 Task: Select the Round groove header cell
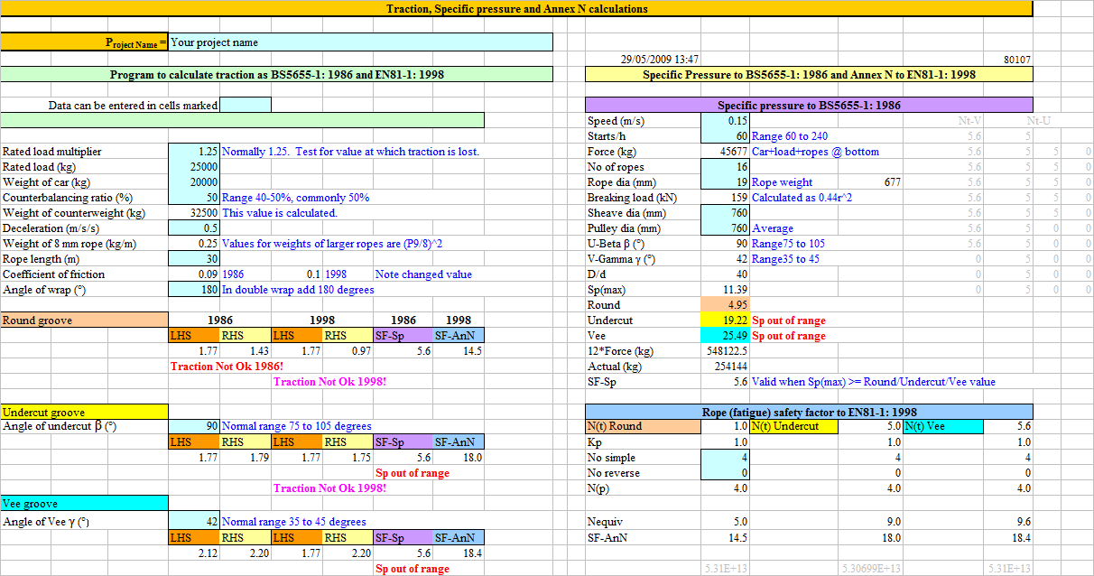[84, 320]
